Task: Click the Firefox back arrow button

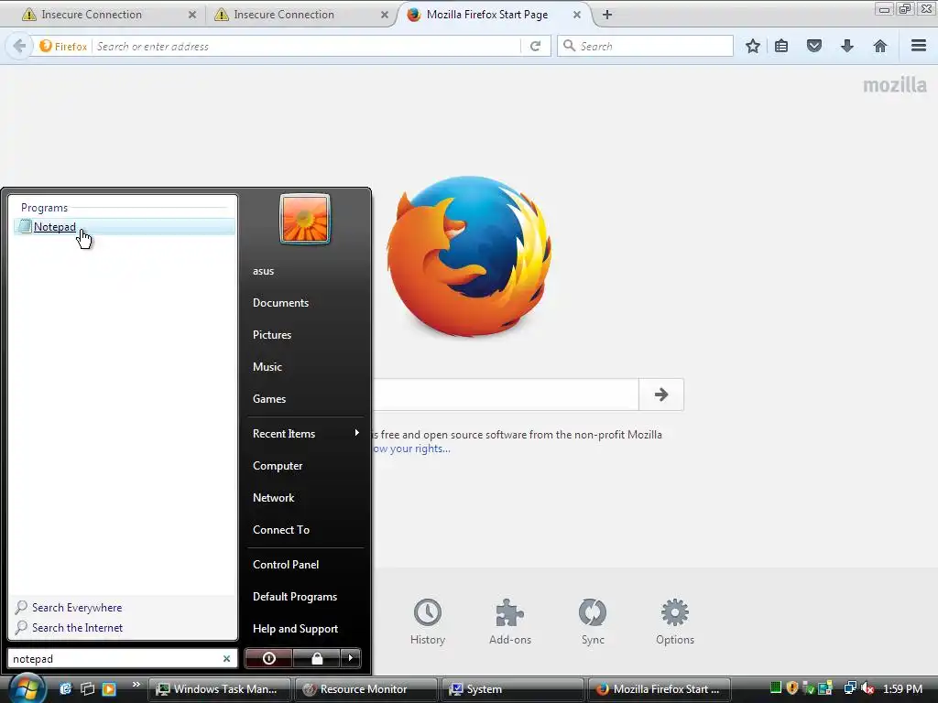Action: (x=19, y=46)
